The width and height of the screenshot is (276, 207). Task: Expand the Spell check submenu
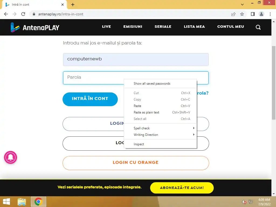160,128
